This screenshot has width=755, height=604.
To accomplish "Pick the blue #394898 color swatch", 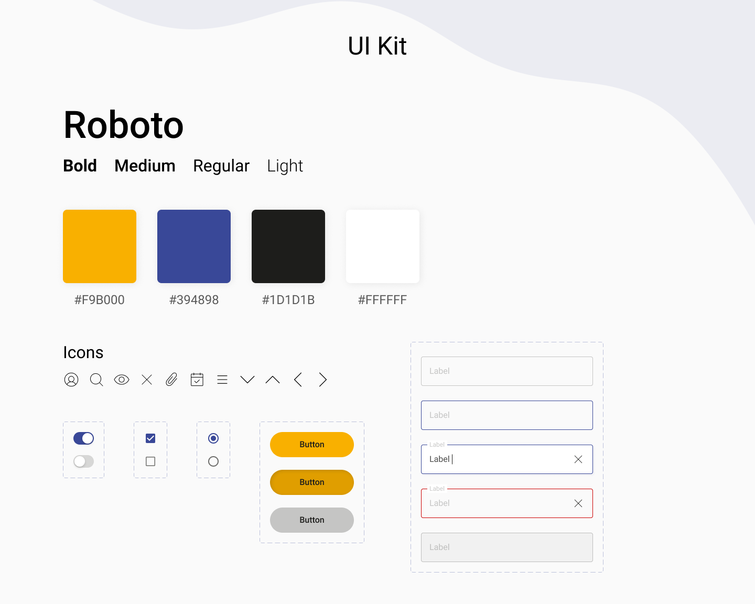I will coord(194,246).
